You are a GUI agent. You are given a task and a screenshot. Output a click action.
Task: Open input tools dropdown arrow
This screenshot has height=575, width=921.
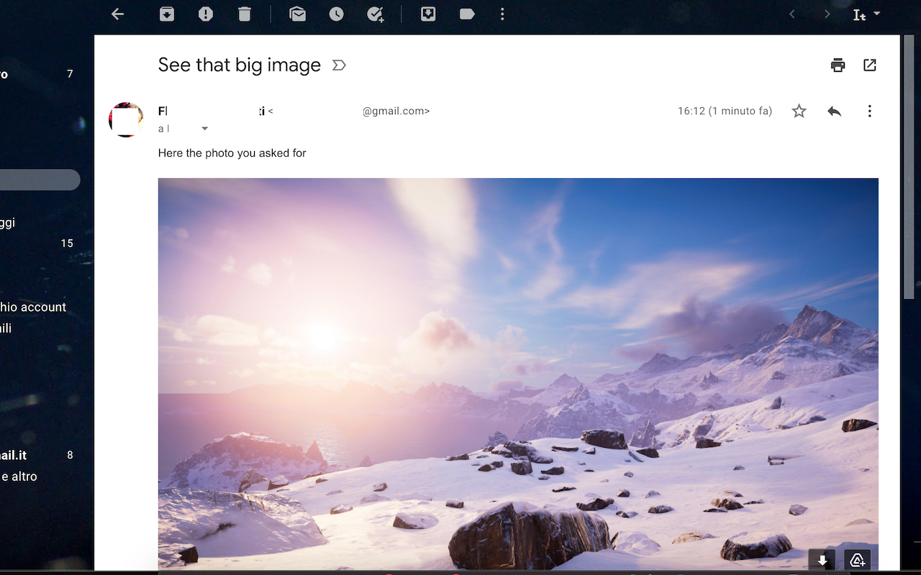(876, 14)
